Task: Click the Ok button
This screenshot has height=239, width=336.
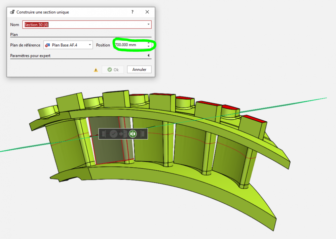Action: click(x=113, y=70)
